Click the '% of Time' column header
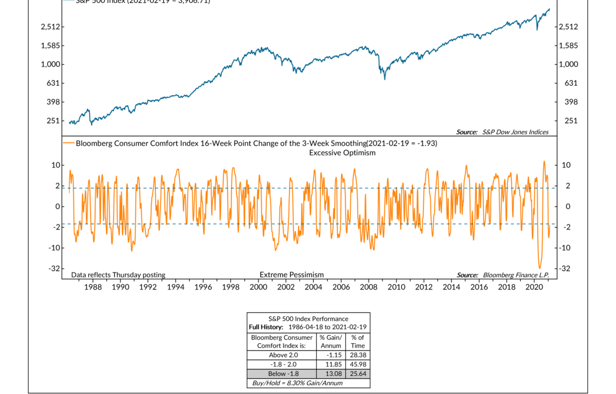616x394 pixels. point(358,341)
